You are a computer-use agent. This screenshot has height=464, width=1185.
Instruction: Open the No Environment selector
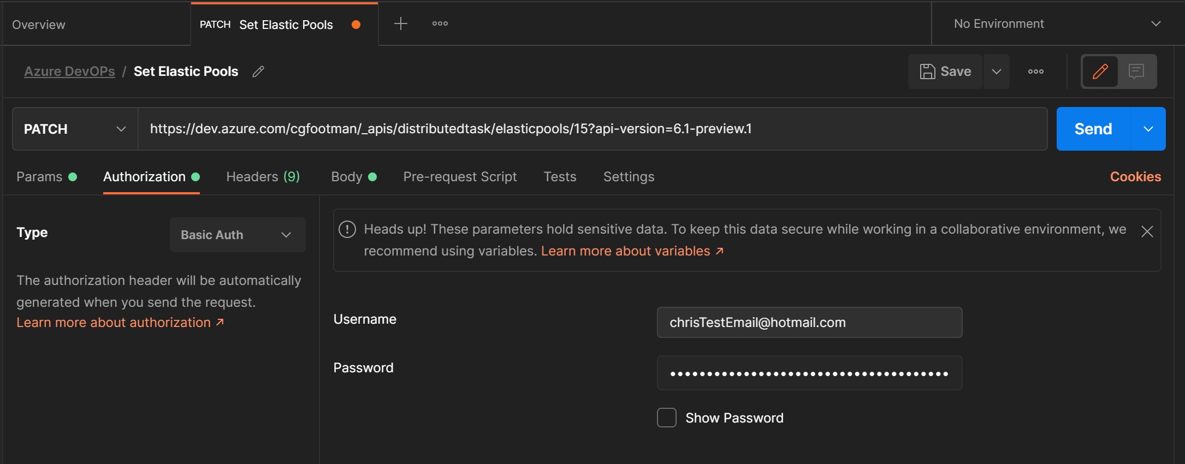1057,23
